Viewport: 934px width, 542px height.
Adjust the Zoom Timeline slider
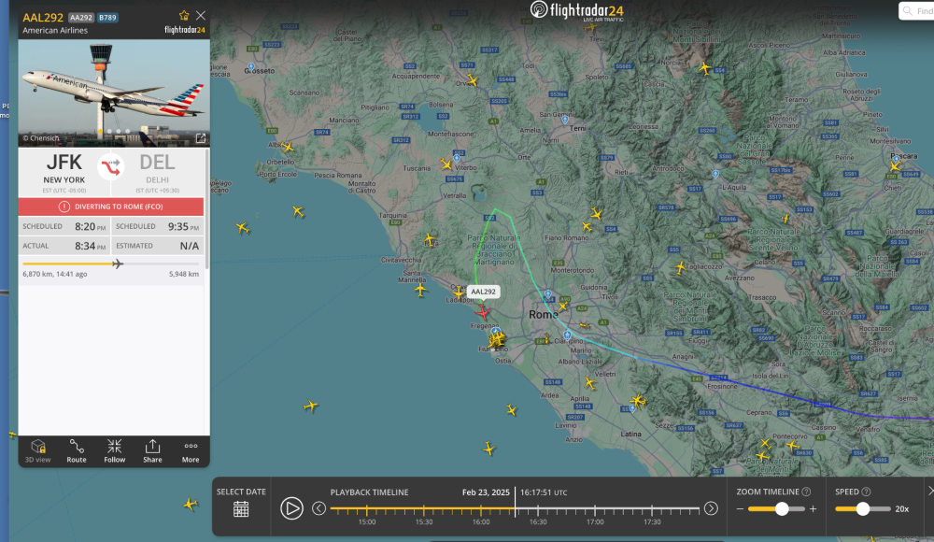[x=782, y=508]
